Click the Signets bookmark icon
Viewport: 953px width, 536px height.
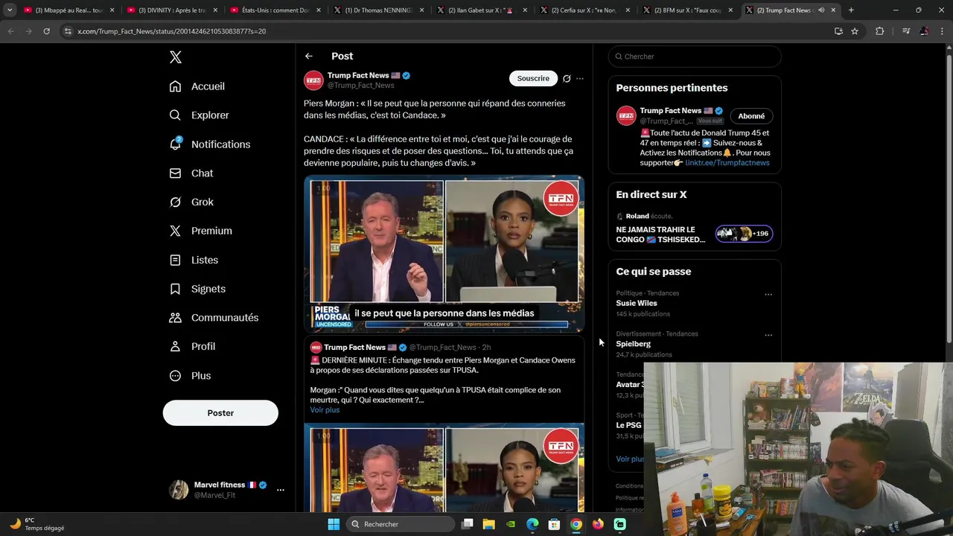(x=175, y=289)
